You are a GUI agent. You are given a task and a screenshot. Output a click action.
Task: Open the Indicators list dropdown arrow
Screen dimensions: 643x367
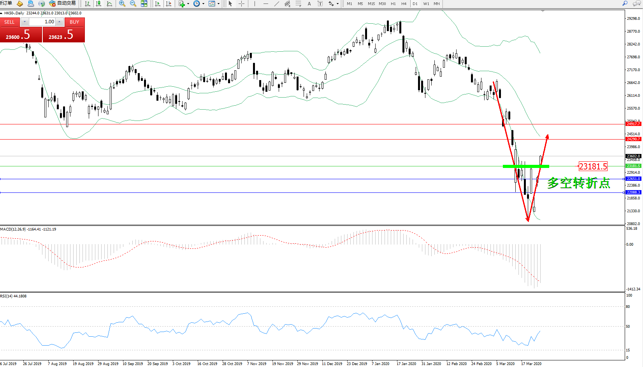(188, 4)
